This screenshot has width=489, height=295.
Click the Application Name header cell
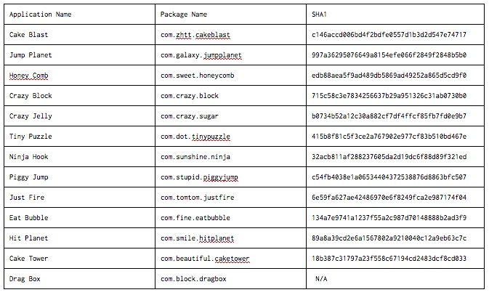point(79,15)
